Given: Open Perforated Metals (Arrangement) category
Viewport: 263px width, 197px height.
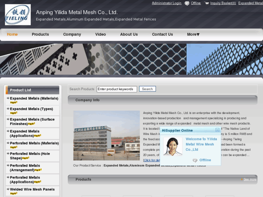Looking at the screenshot, I should point(25,168).
